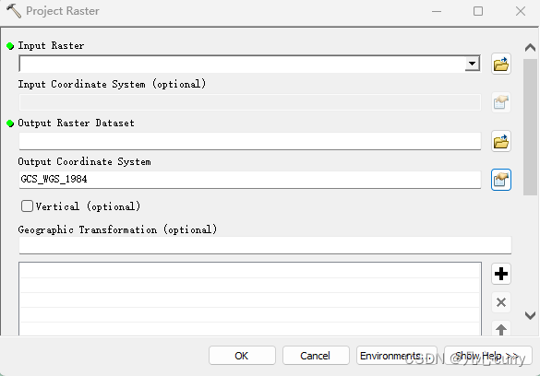
Task: Click into the Output Raster Dataset field
Action: pyautogui.click(x=250, y=141)
